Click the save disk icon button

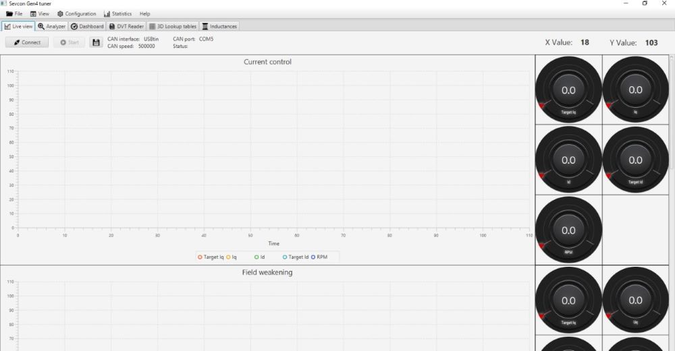(x=96, y=42)
